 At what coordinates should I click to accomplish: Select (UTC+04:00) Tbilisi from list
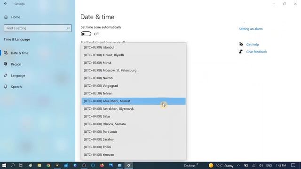[x=134, y=147]
